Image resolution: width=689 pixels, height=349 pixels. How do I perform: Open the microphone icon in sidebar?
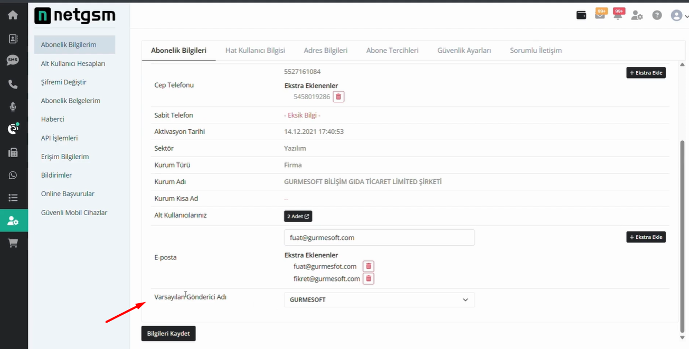pos(13,107)
